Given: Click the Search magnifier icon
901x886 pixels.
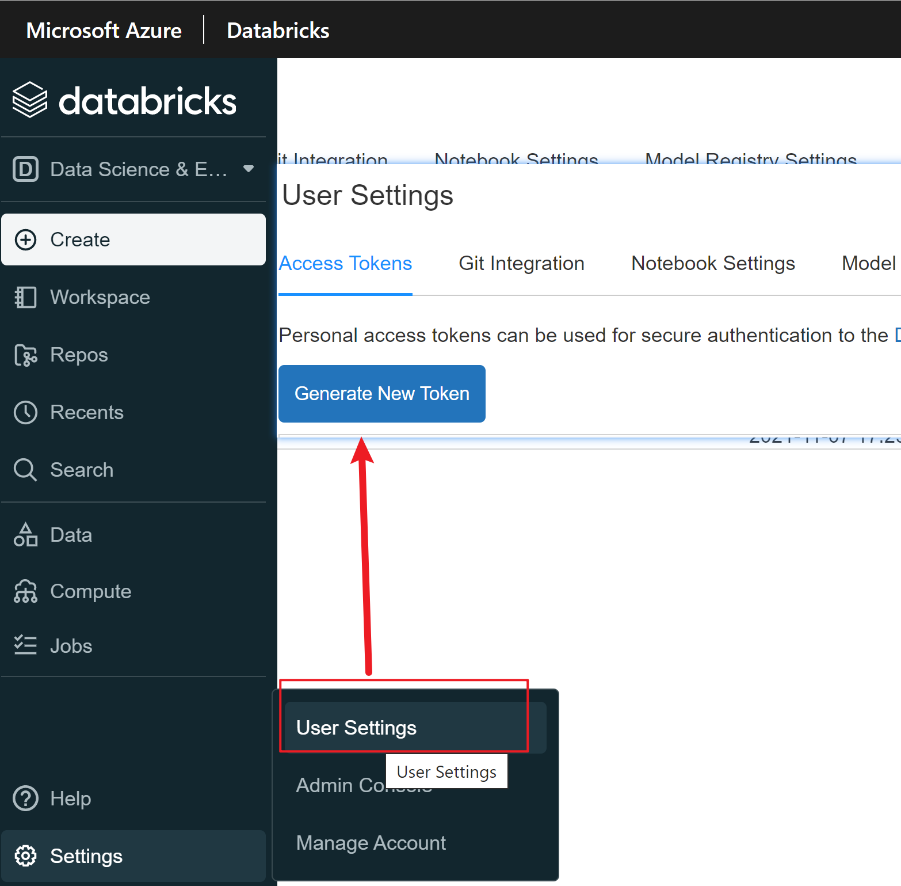Looking at the screenshot, I should [25, 470].
